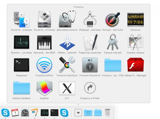
Task: Click Открыть в Finder arrow button
Action: point(90,88)
